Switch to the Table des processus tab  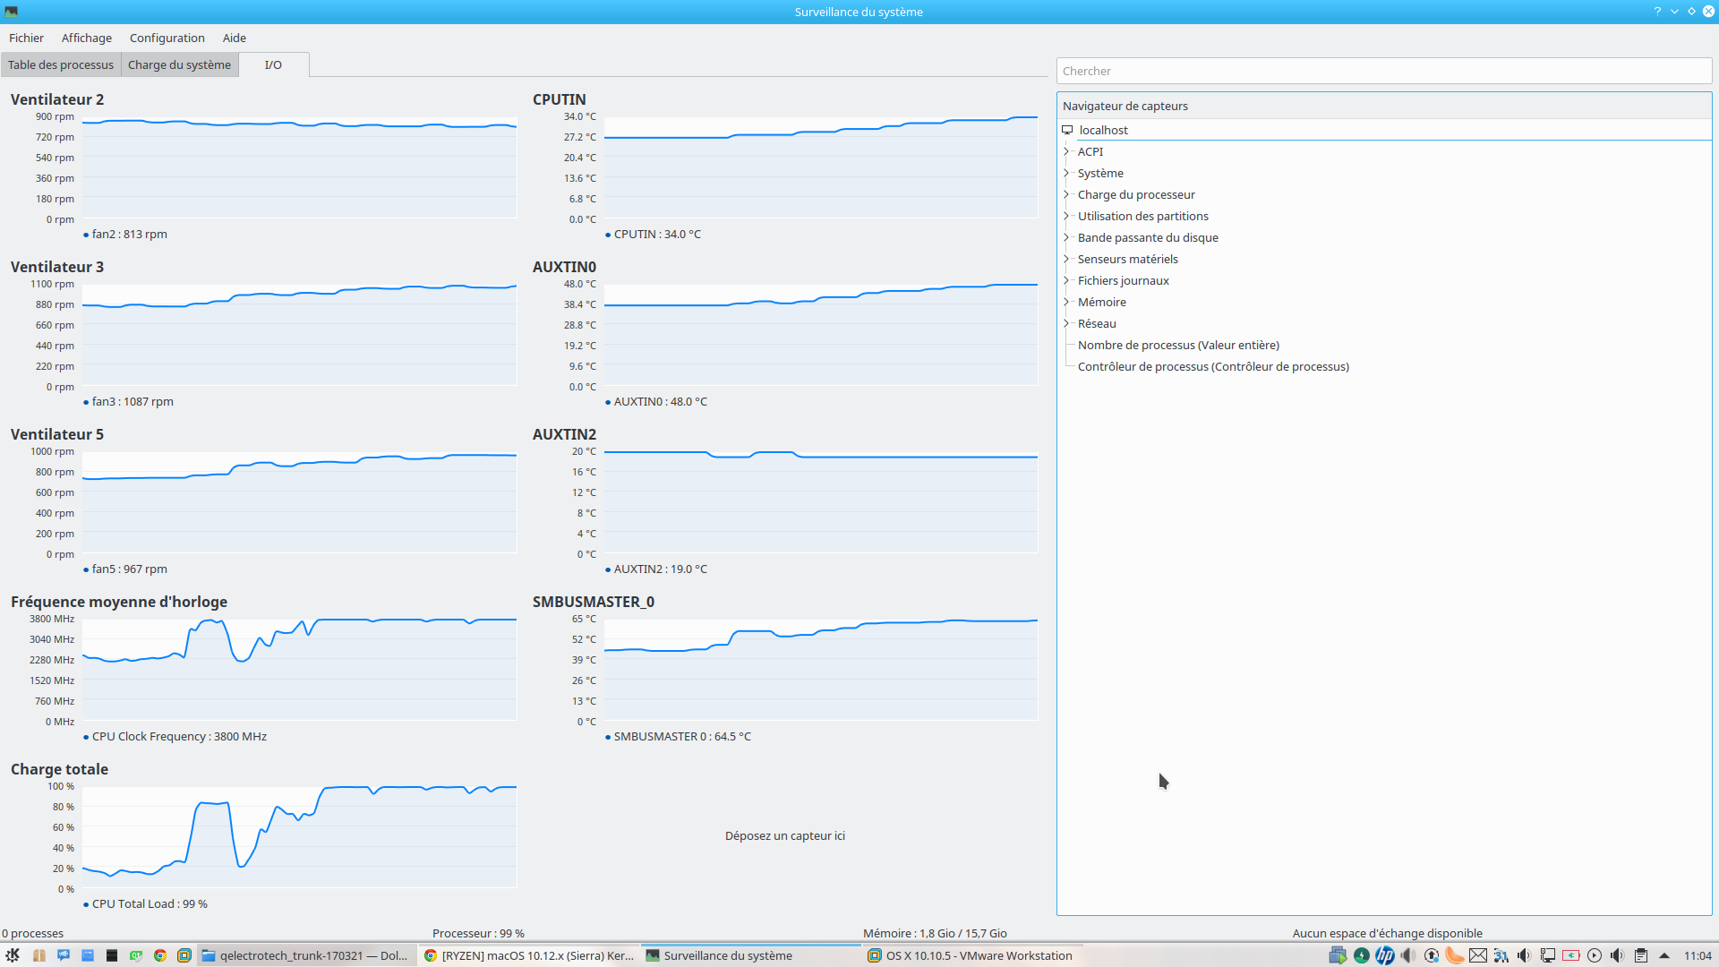point(61,64)
